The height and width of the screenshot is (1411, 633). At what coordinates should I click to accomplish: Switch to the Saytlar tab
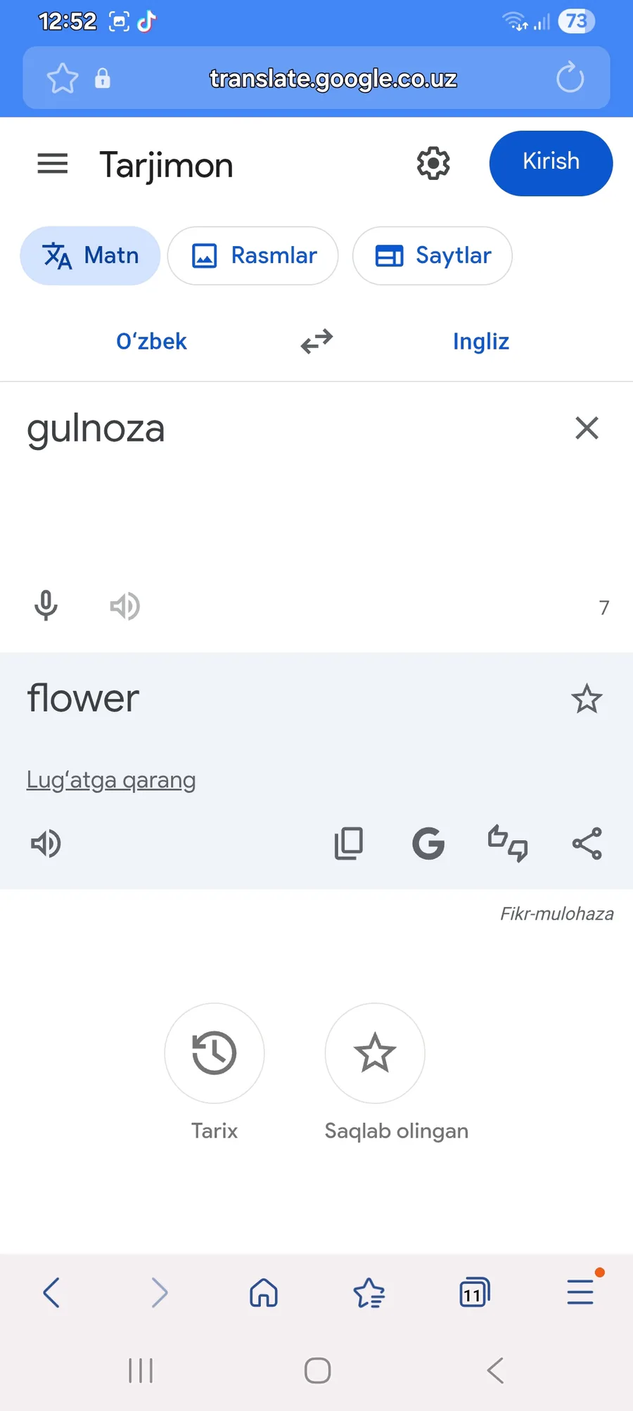pyautogui.click(x=433, y=256)
